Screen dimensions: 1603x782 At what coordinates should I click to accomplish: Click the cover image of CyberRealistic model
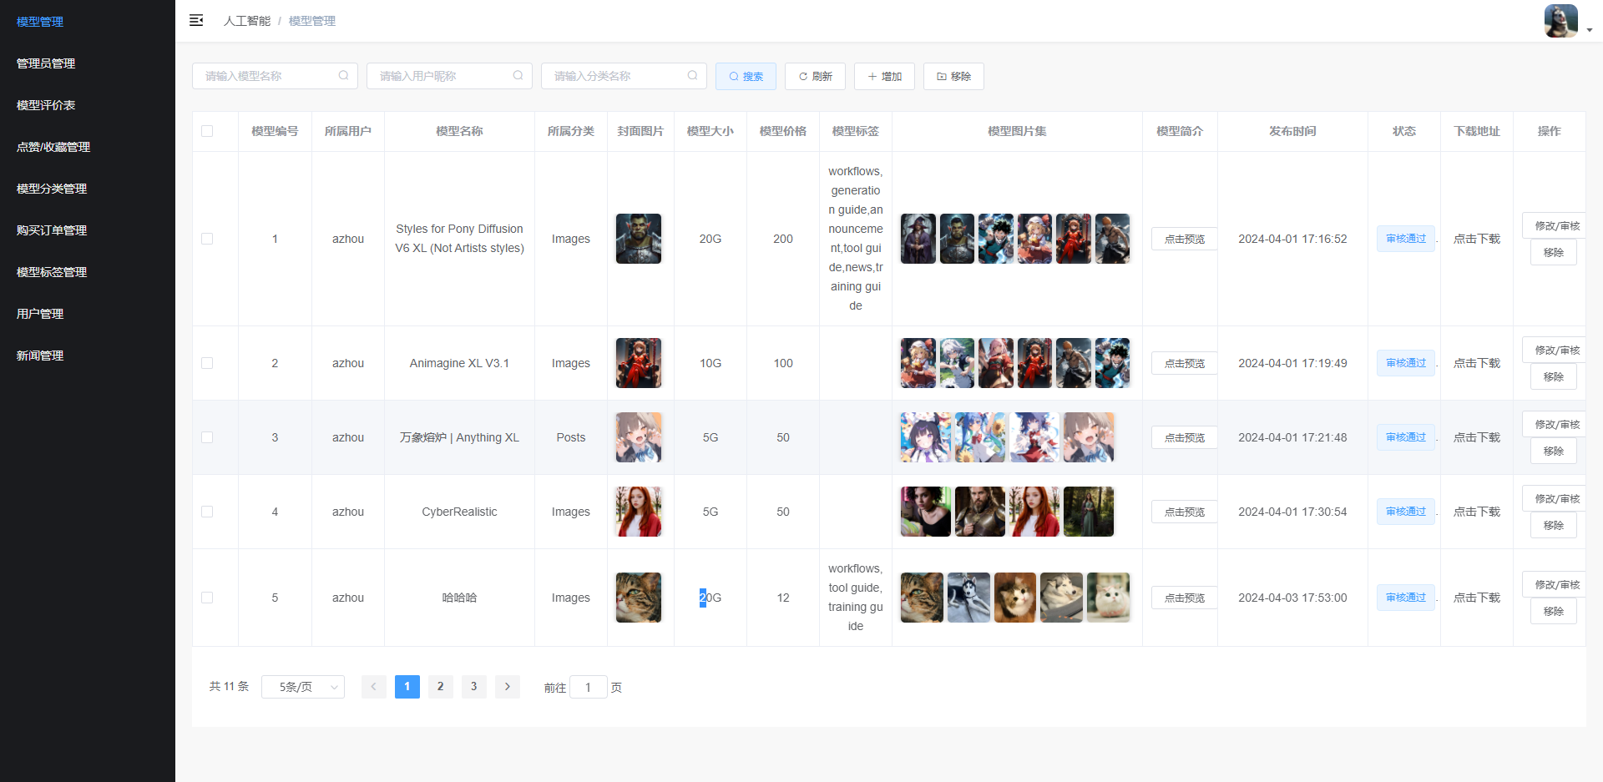tap(639, 512)
